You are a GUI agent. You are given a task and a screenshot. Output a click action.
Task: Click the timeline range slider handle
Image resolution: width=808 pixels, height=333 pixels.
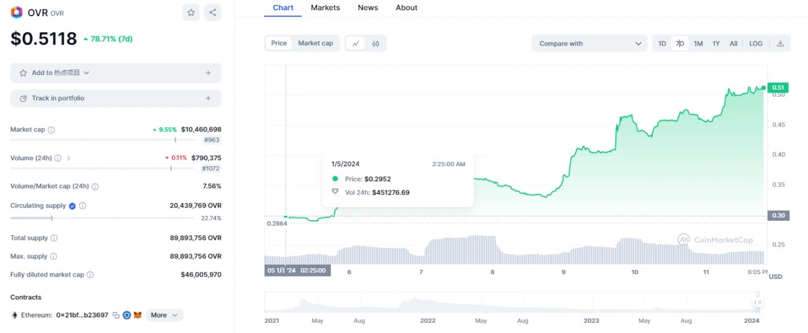[758, 302]
